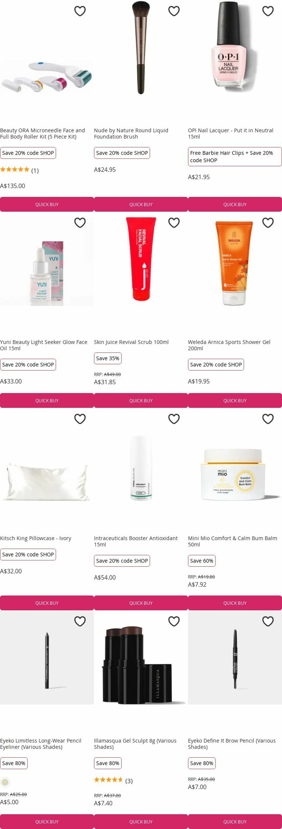Open Kitsch King Pillowcase - Ivory product title
Viewport: 282px width, 829px height.
pyautogui.click(x=36, y=538)
